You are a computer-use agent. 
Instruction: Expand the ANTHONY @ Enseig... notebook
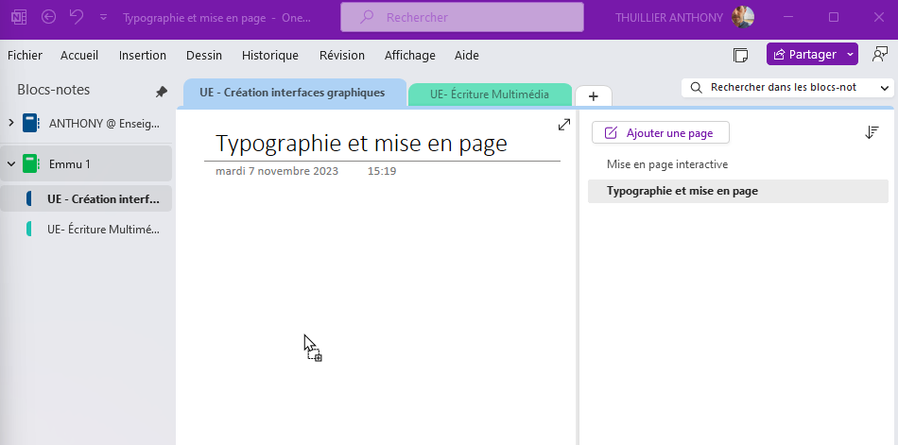tap(11, 123)
